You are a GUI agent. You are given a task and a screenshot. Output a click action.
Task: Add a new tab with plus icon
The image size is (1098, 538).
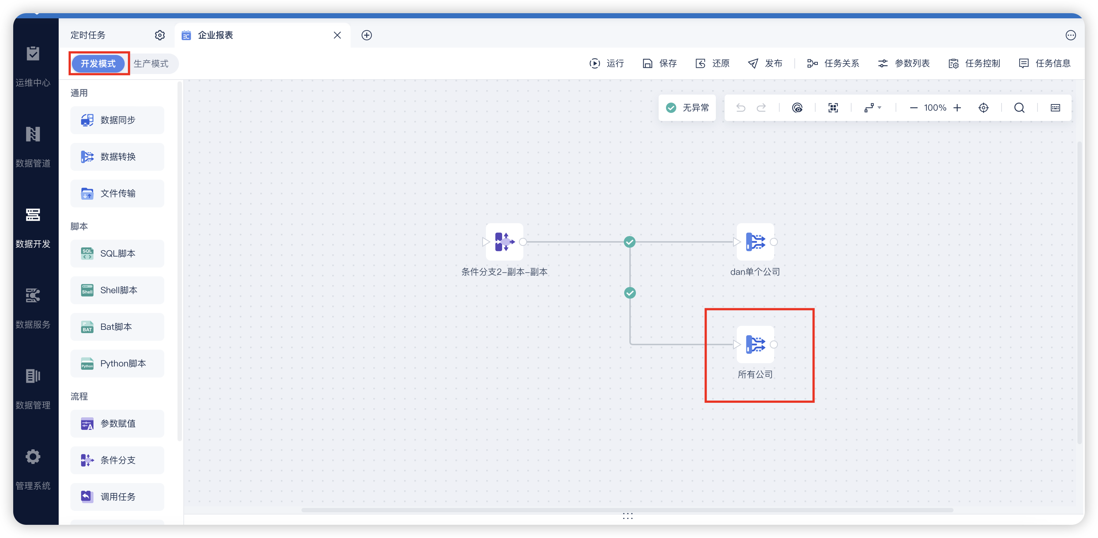click(x=367, y=35)
